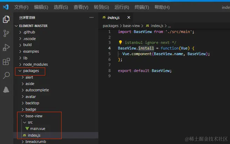
Task: Expand the backtop folder
Action: [23, 103]
